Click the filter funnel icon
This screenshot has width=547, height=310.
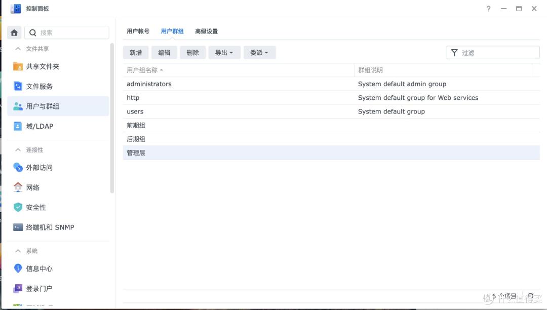(x=454, y=53)
